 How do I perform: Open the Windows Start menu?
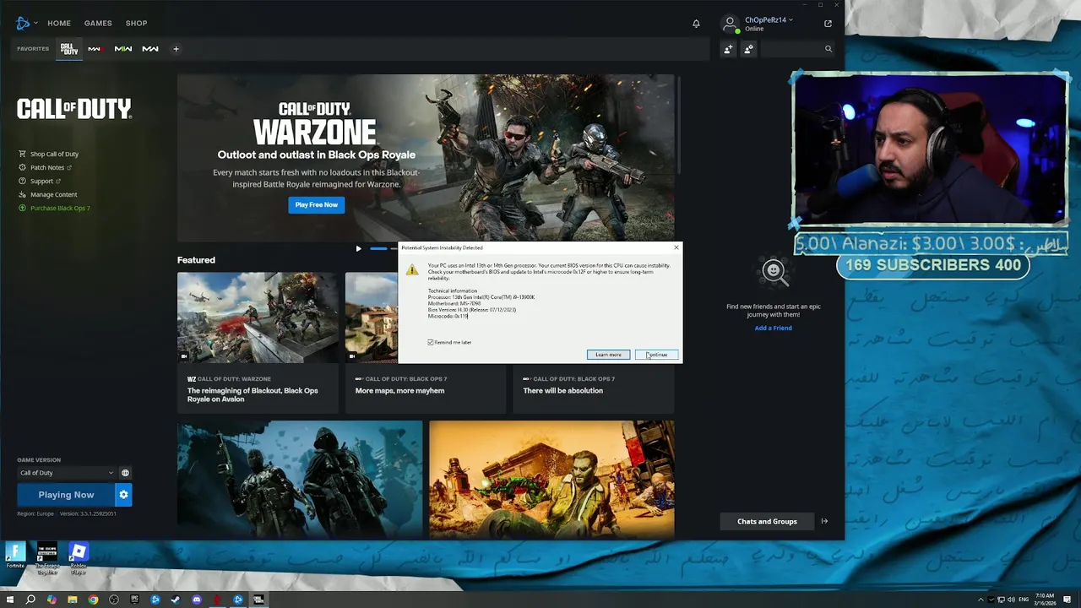[x=10, y=600]
